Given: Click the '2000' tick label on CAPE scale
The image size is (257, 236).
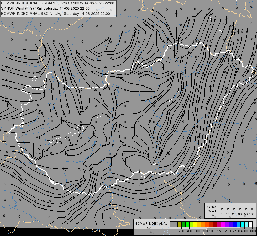Looking at the screenshot, I should point(229,231).
